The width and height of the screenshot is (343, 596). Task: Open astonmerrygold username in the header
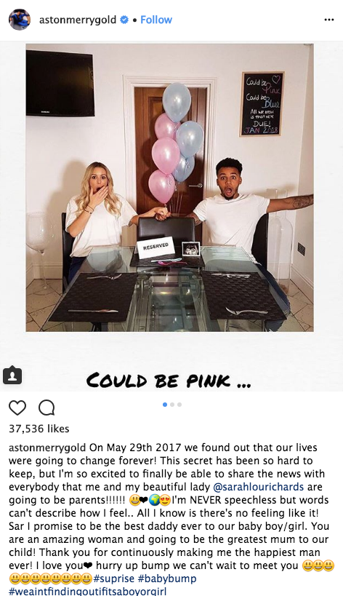(78, 20)
